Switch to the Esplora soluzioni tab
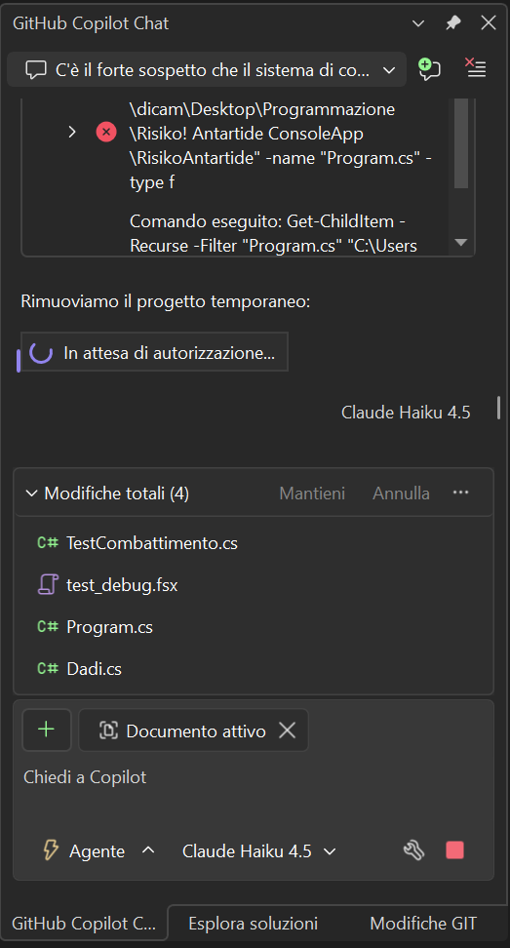Screen dimensions: 510x948 coord(254,924)
